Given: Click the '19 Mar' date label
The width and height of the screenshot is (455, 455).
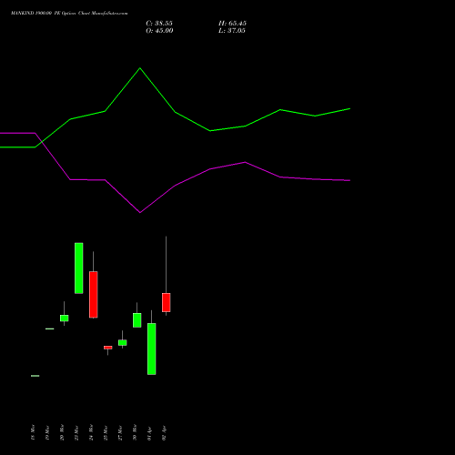Looking at the screenshot, I should (47, 432).
